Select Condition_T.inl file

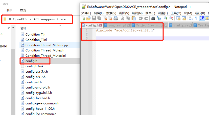36,40
